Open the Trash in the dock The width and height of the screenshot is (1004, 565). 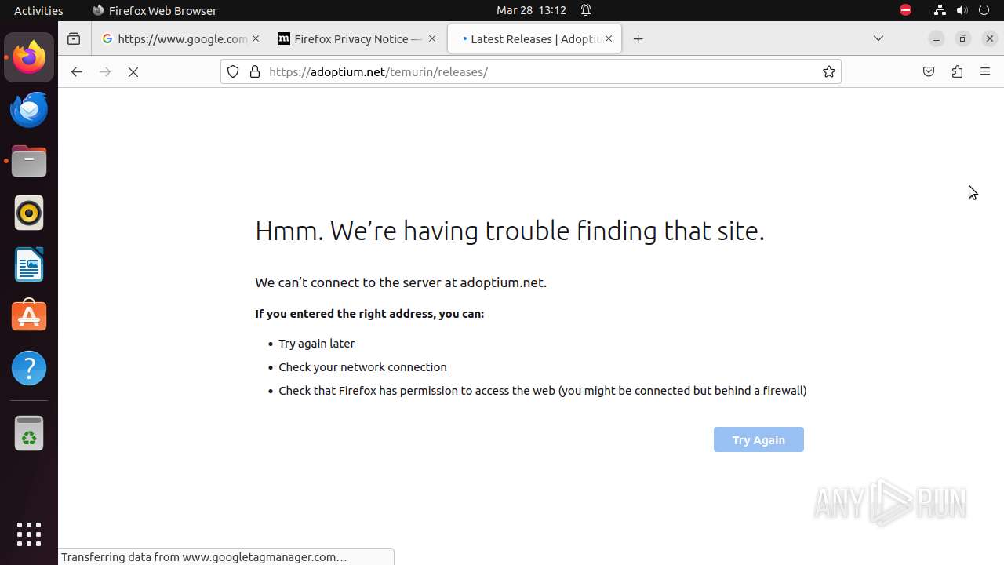[29, 433]
